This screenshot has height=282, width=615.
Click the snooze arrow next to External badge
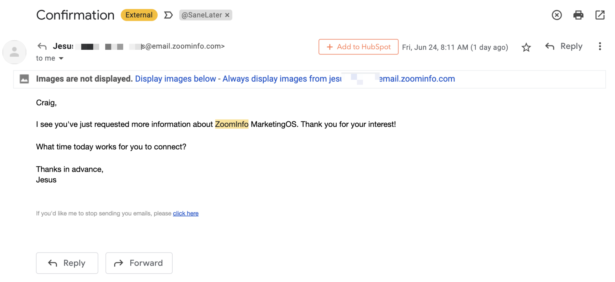(x=168, y=15)
